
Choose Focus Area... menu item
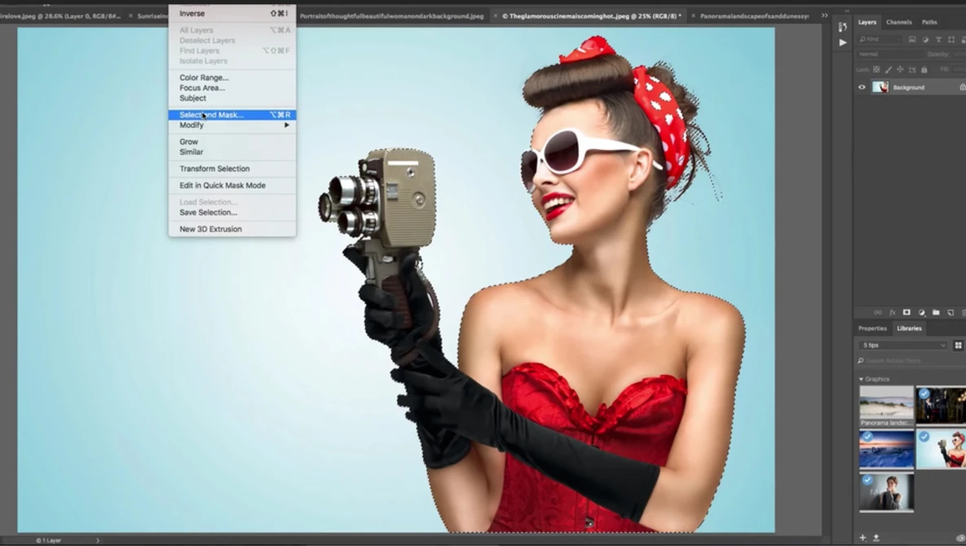pos(232,88)
